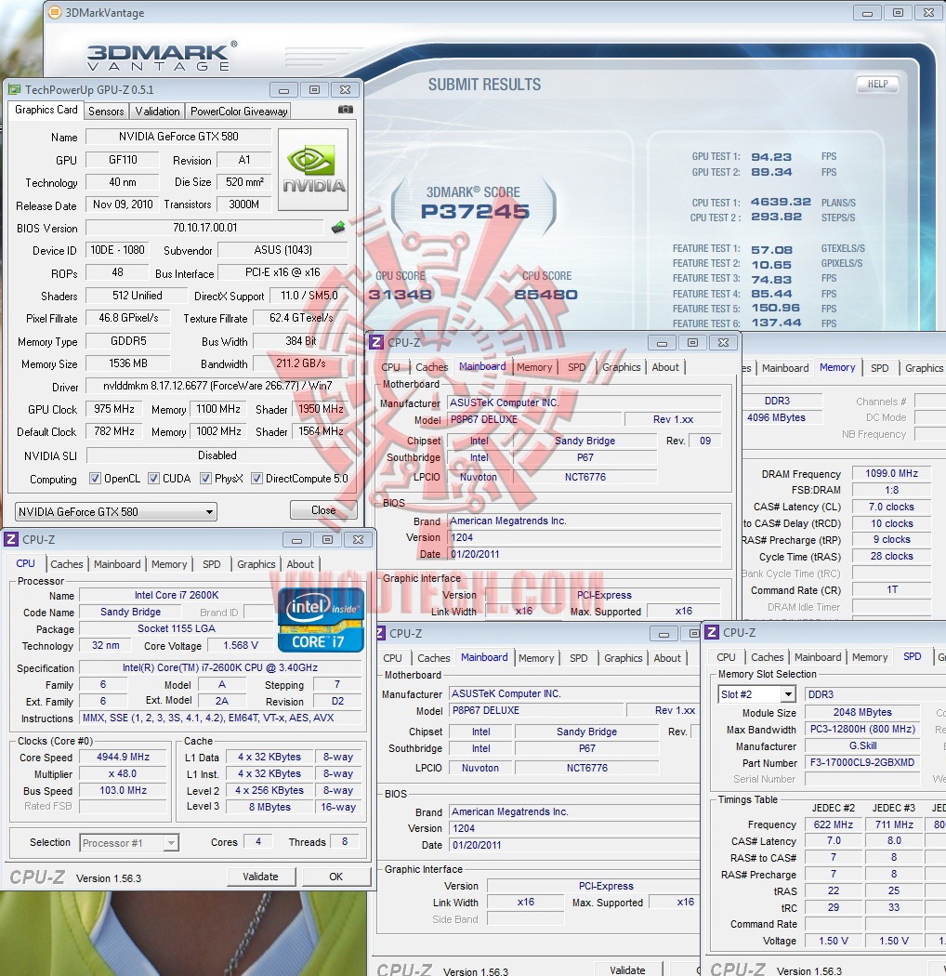This screenshot has width=946, height=976.
Task: Click the Specification field i7-2600K CPU @ 3.40GHz
Action: 220,668
